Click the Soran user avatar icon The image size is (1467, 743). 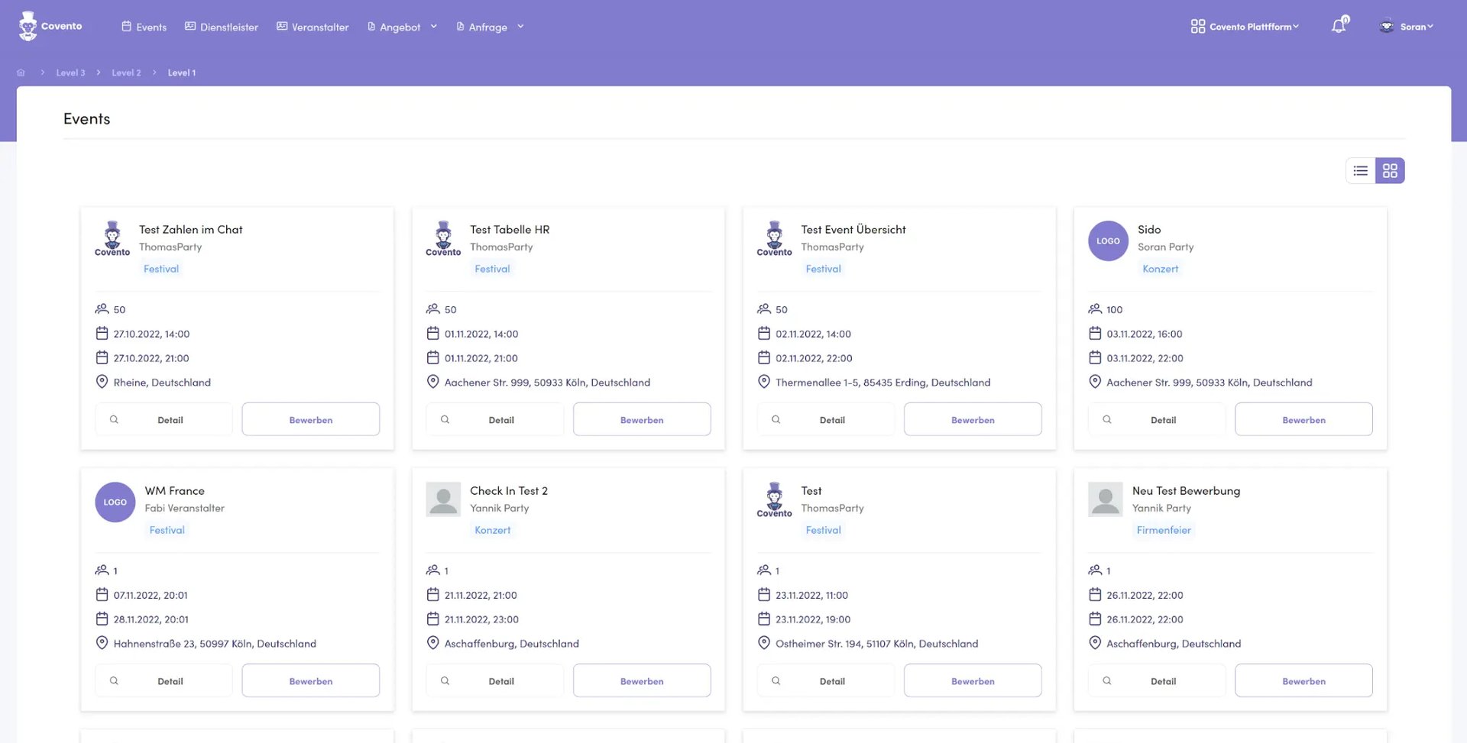coord(1386,26)
